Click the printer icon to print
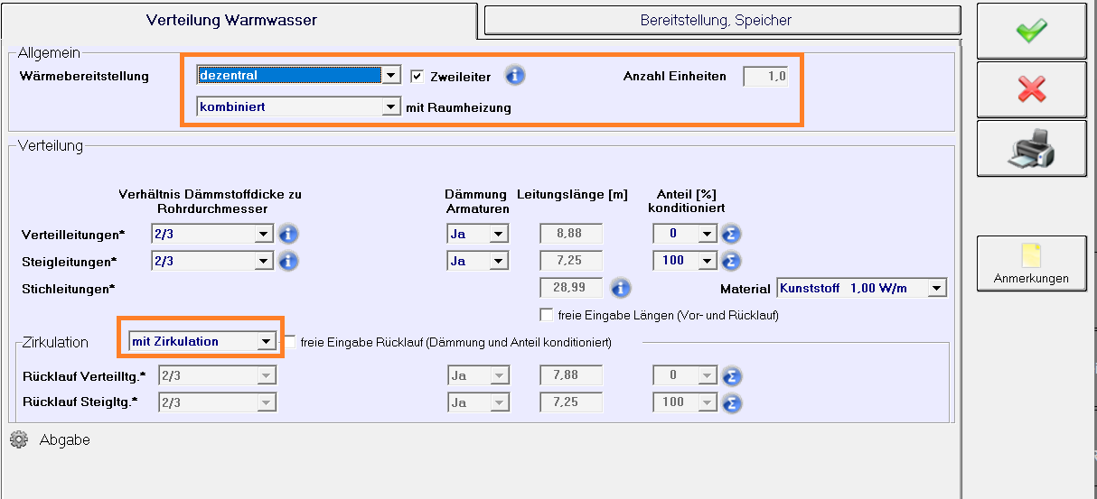The image size is (1097, 499). pos(1031,148)
